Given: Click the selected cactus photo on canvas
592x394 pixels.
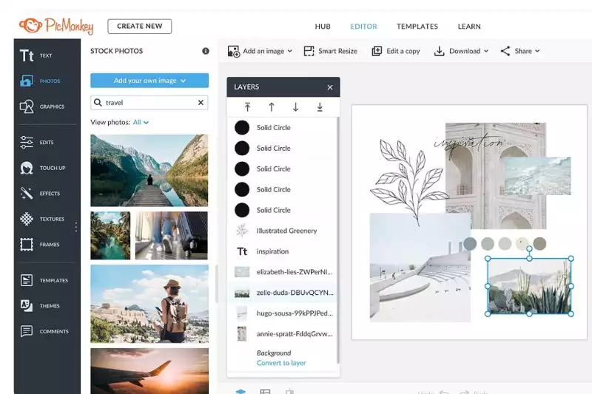Looking at the screenshot, I should coord(529,286).
